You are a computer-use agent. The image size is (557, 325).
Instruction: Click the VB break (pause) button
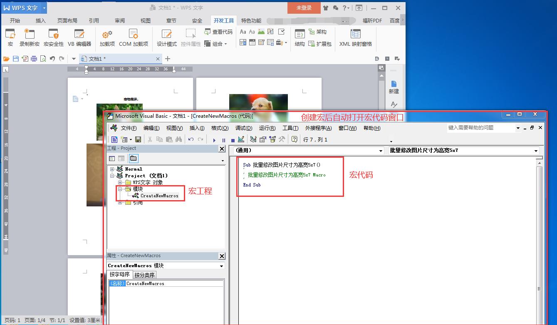tap(223, 140)
